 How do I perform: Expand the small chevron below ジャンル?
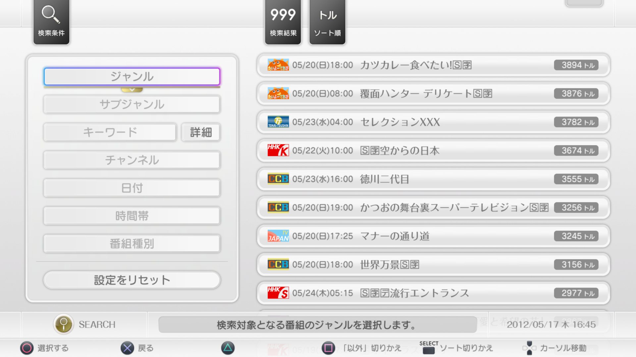point(132,90)
